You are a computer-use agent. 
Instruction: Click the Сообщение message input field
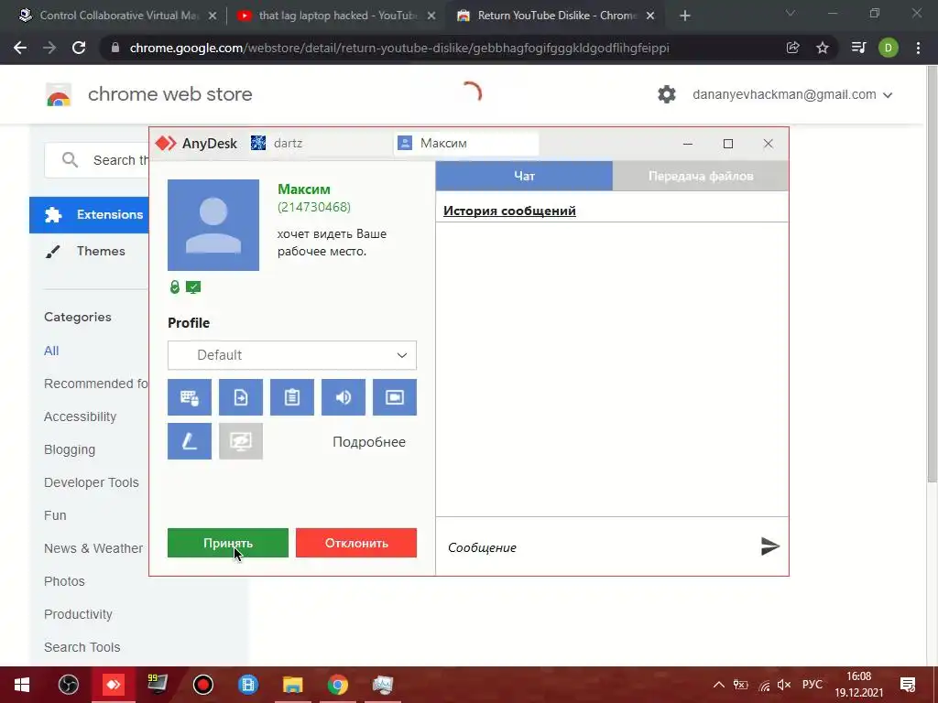point(598,547)
